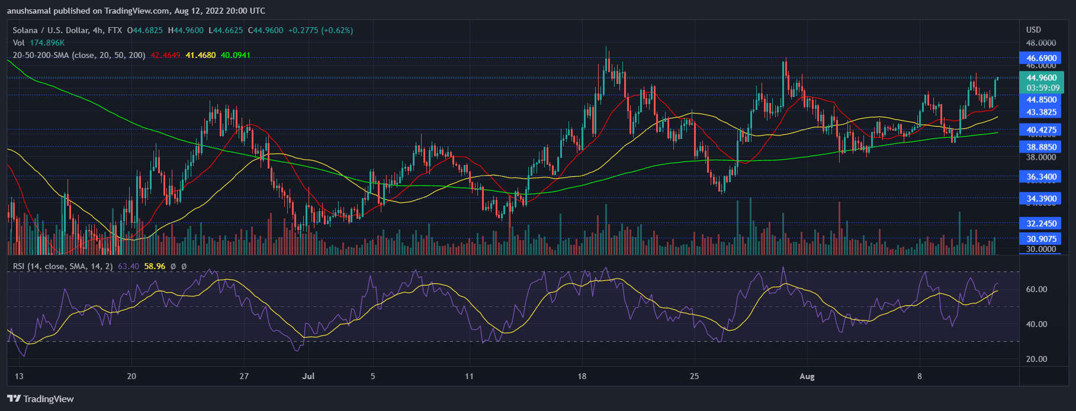Select the 30.9075 price level tag
Viewport: 1076px width, 411px height.
[x=1042, y=239]
